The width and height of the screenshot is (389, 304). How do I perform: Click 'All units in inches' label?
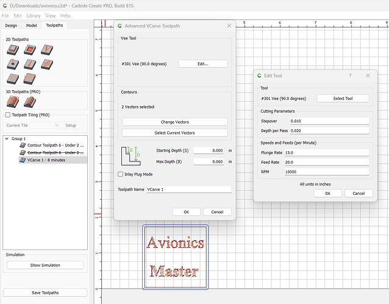pos(315,184)
